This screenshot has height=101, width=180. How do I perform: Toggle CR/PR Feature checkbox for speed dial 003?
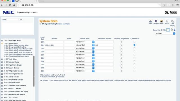coord(134,51)
